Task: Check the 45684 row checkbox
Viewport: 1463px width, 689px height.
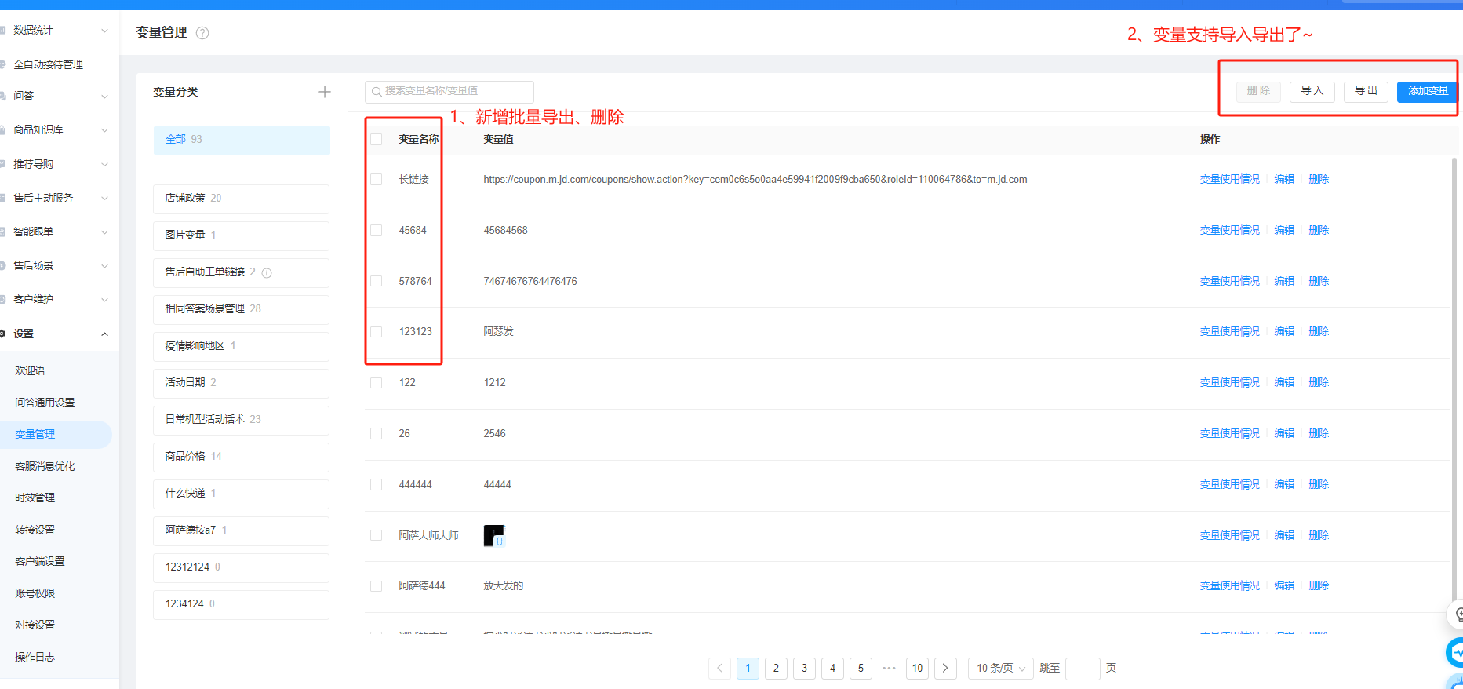Action: (x=377, y=231)
